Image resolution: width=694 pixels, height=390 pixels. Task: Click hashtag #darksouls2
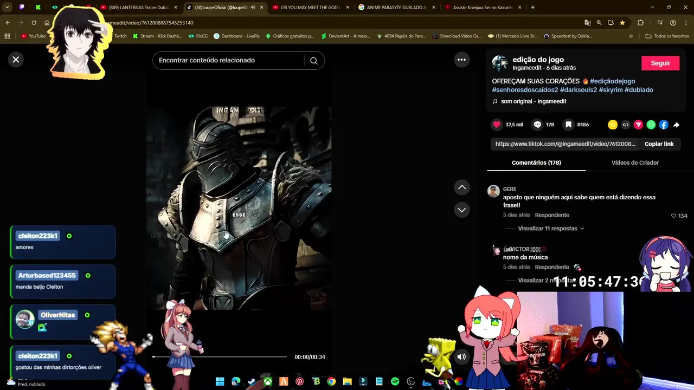pos(579,90)
